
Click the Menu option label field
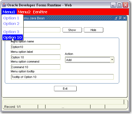(36, 57)
